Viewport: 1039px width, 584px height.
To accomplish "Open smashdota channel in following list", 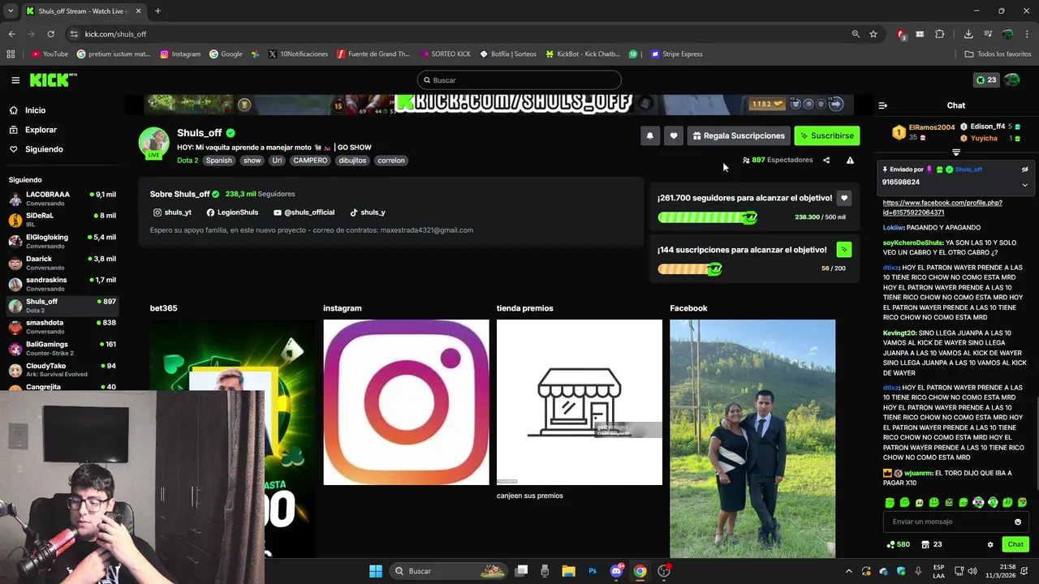I will click(63, 327).
